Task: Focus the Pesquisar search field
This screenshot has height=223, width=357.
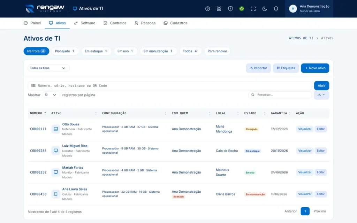Action: tap(280, 95)
